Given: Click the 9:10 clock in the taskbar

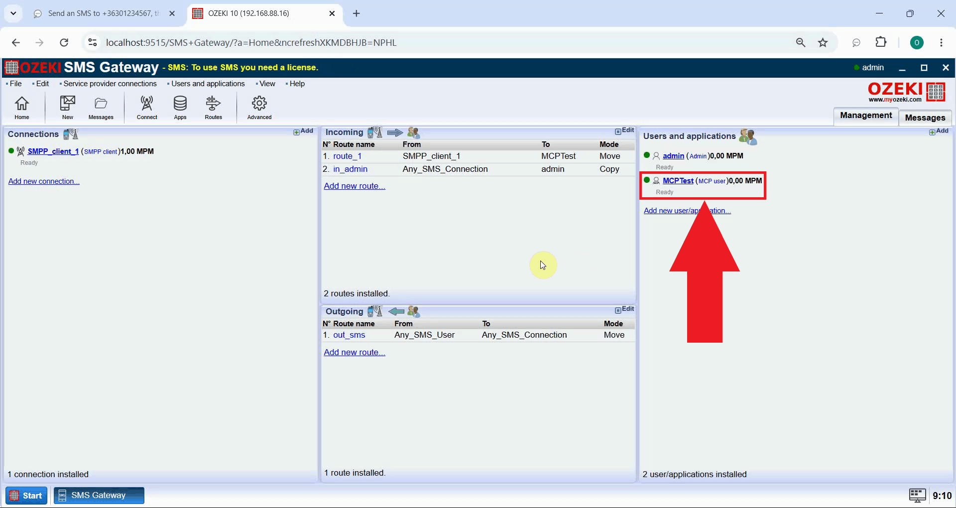Looking at the screenshot, I should (x=942, y=496).
